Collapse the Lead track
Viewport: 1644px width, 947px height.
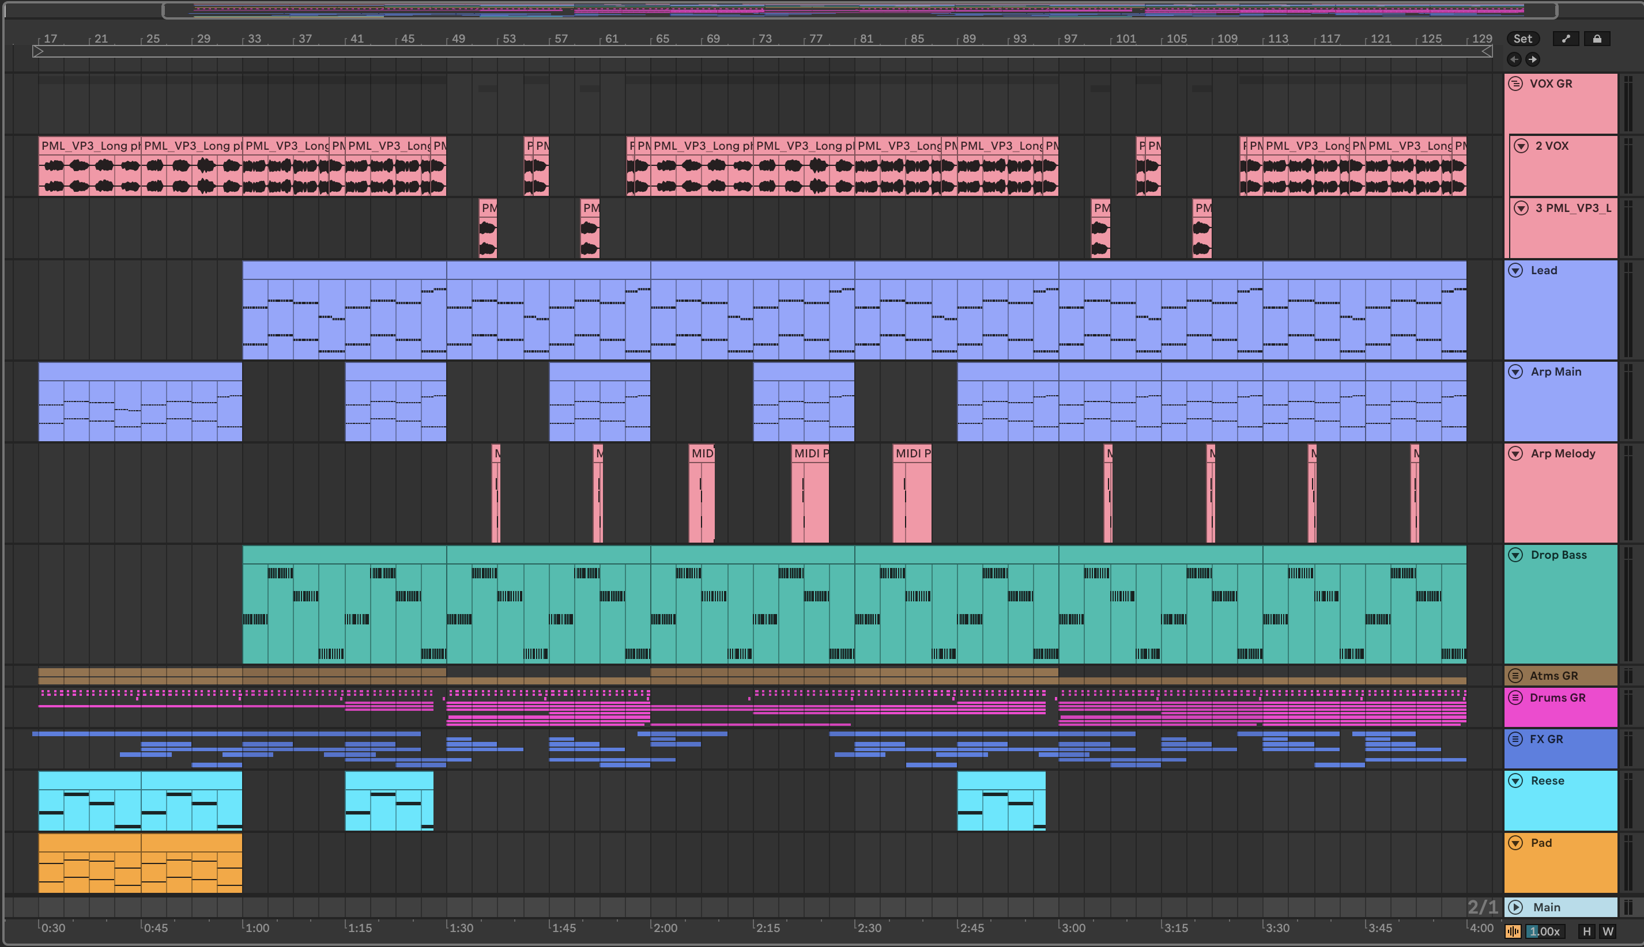coord(1515,270)
